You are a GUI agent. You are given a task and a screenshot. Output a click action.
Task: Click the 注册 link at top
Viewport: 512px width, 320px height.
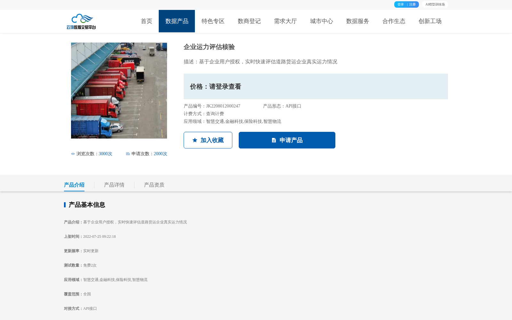coord(412,4)
